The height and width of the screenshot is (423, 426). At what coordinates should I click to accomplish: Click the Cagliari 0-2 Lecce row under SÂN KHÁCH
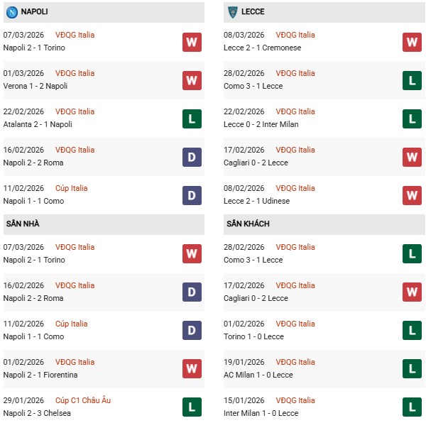(x=257, y=299)
